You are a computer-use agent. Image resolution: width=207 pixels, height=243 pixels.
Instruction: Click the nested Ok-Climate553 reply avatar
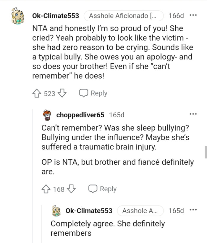tap(55, 211)
